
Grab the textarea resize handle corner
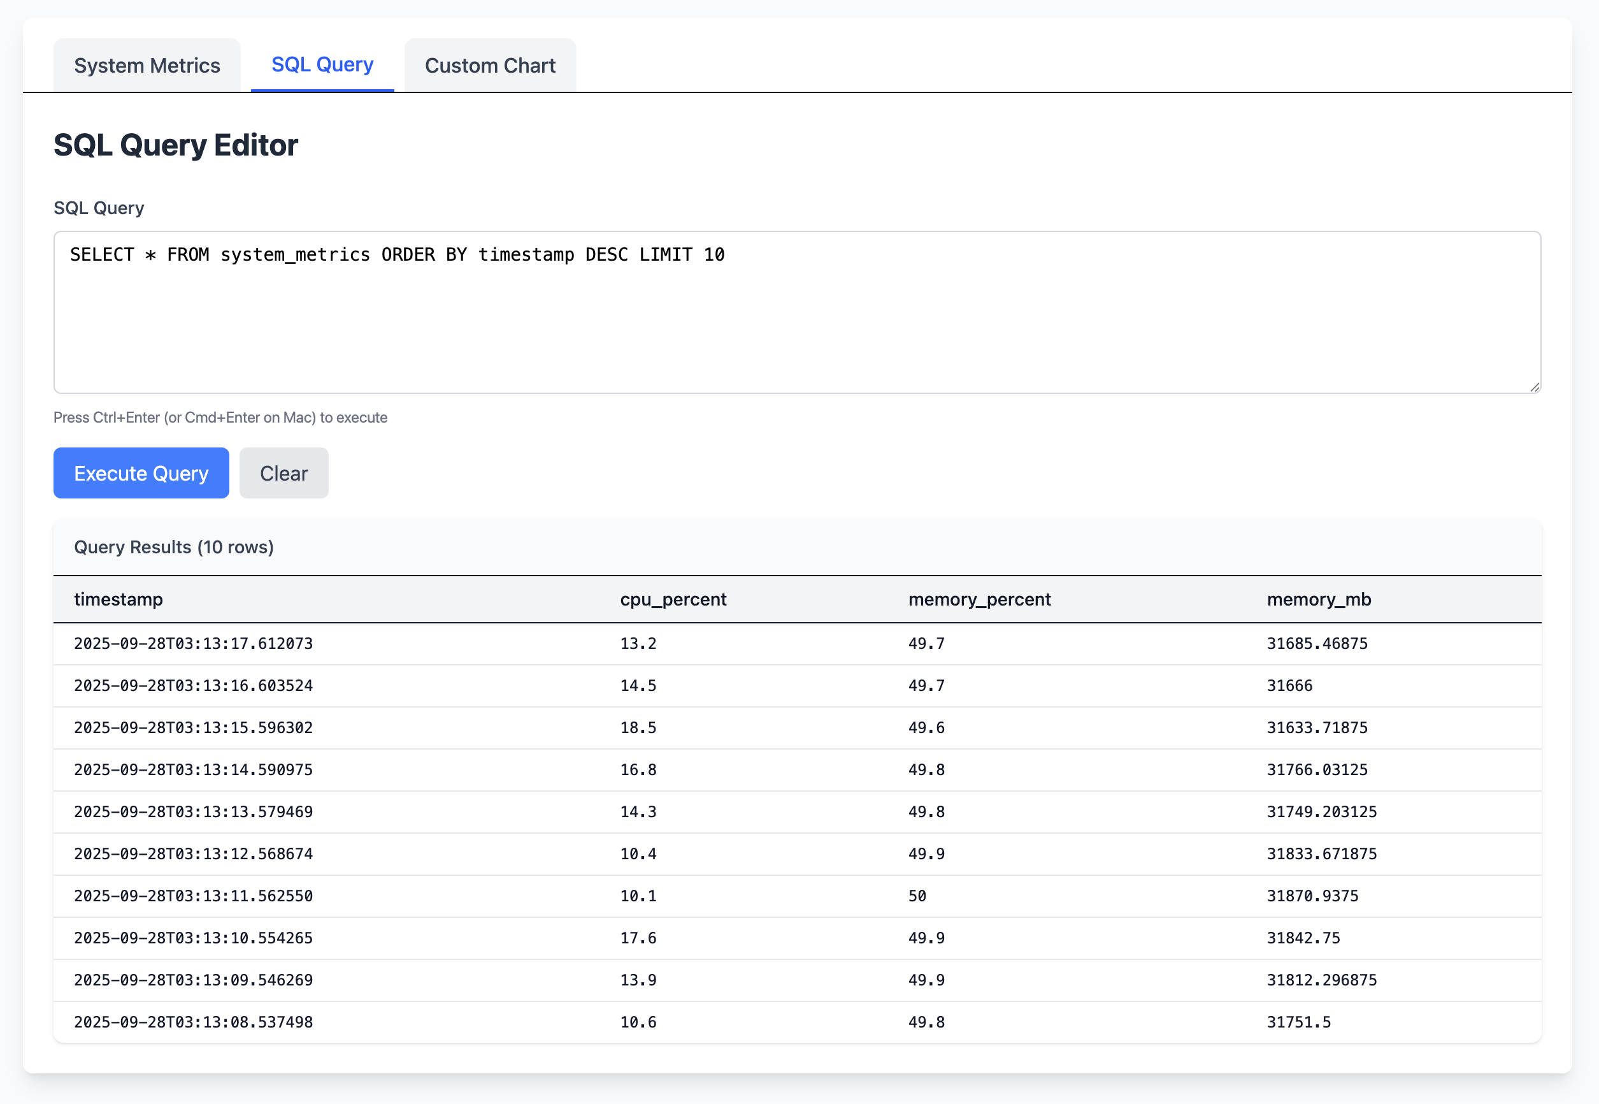[x=1534, y=387]
